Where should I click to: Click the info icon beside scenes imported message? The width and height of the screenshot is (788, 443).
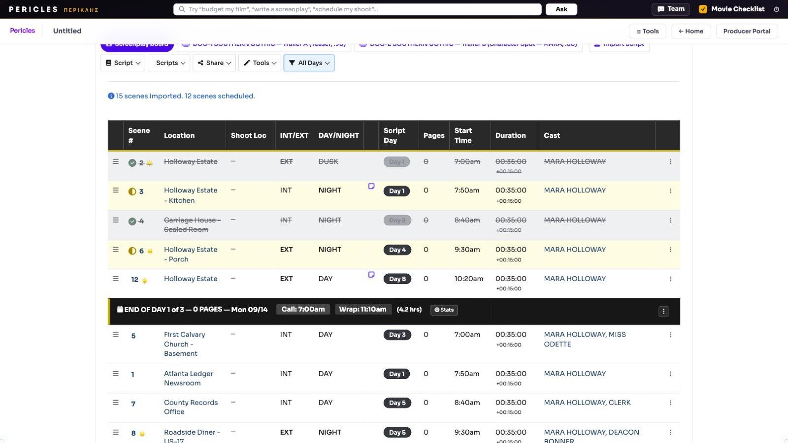click(x=111, y=96)
